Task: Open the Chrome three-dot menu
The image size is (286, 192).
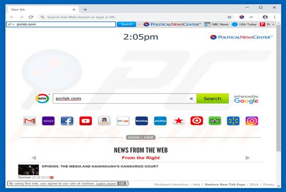Action: point(275,17)
